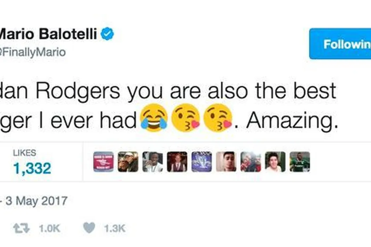Click the eighth liker avatar with curly hair
371x247 pixels.
click(x=275, y=162)
